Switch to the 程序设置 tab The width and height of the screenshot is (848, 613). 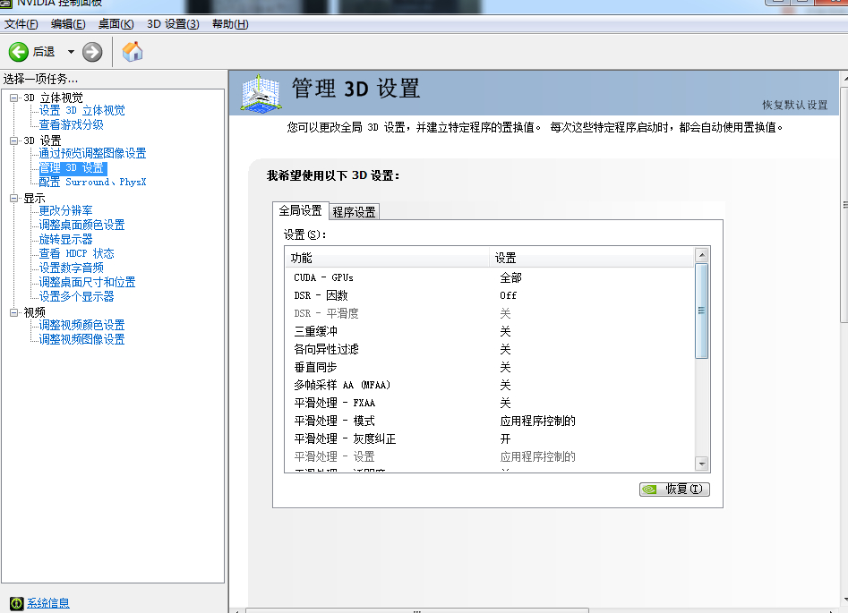click(355, 212)
